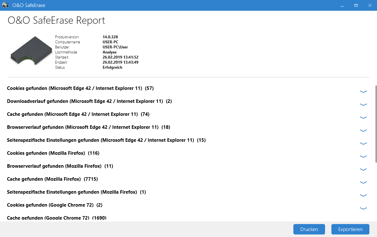The height and width of the screenshot is (237, 377).
Task: Select "Downloadverlauf gefunden (Microsoft Edge 42 / Internet Explorer 11) (2)" heading
Action: click(x=89, y=101)
